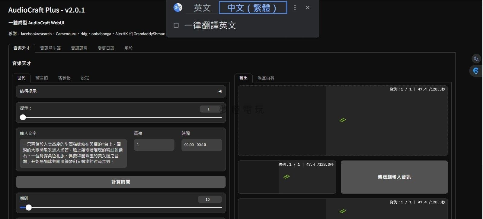Click the 重複 repeat number field
Screen dimensions: 483x219
(x=154, y=145)
